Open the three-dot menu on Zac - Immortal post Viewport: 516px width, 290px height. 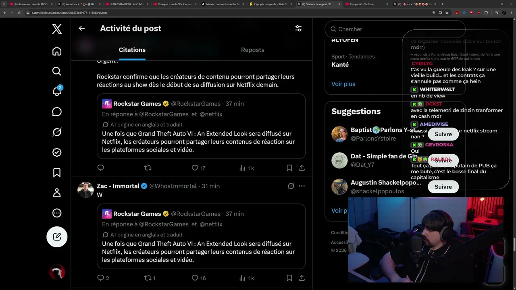[x=302, y=186]
